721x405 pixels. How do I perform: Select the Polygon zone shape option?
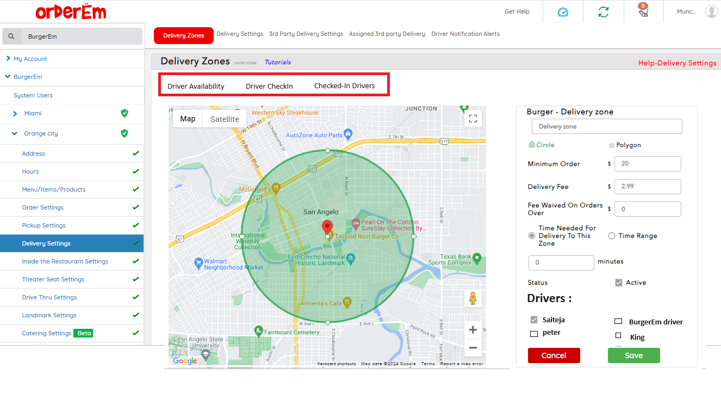[x=612, y=145]
